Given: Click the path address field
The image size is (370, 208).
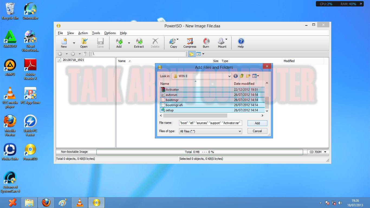Looking at the screenshot, I should pyautogui.click(x=139, y=54).
